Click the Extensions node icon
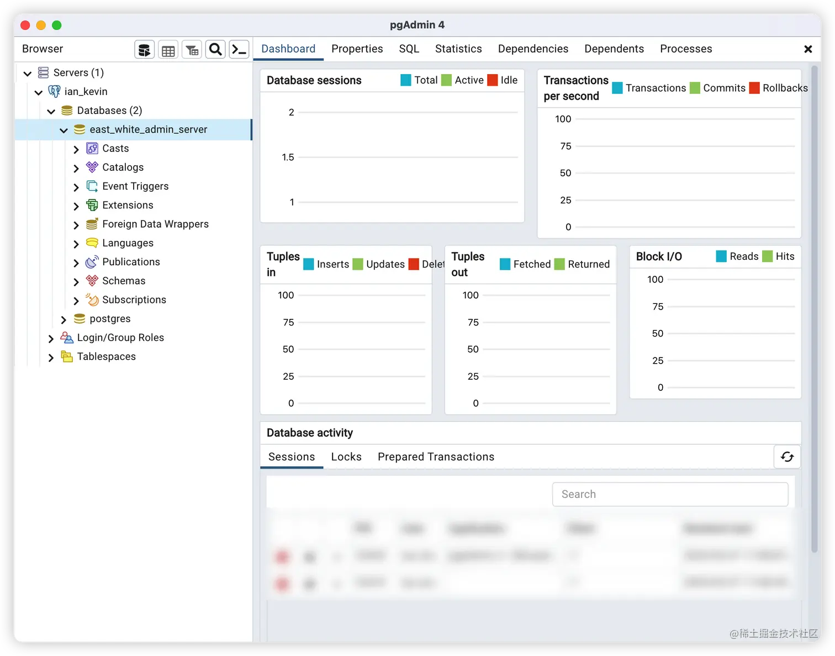This screenshot has height=656, width=835. point(92,205)
